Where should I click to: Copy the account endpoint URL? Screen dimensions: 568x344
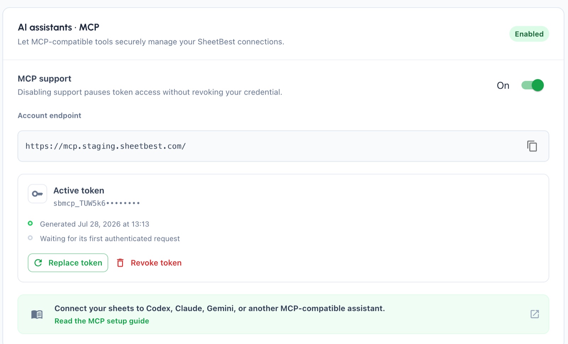point(532,146)
